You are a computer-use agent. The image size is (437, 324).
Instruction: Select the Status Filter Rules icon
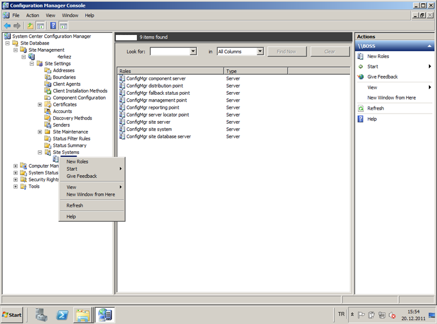coord(47,139)
